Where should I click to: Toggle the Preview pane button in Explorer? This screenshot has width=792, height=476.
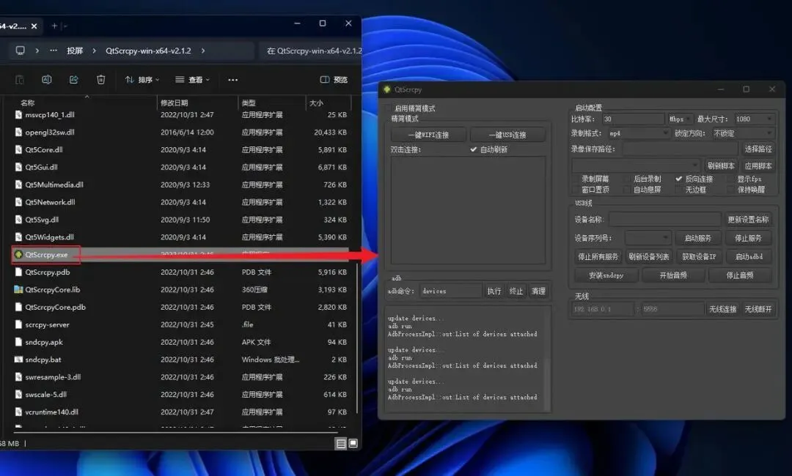click(x=334, y=80)
